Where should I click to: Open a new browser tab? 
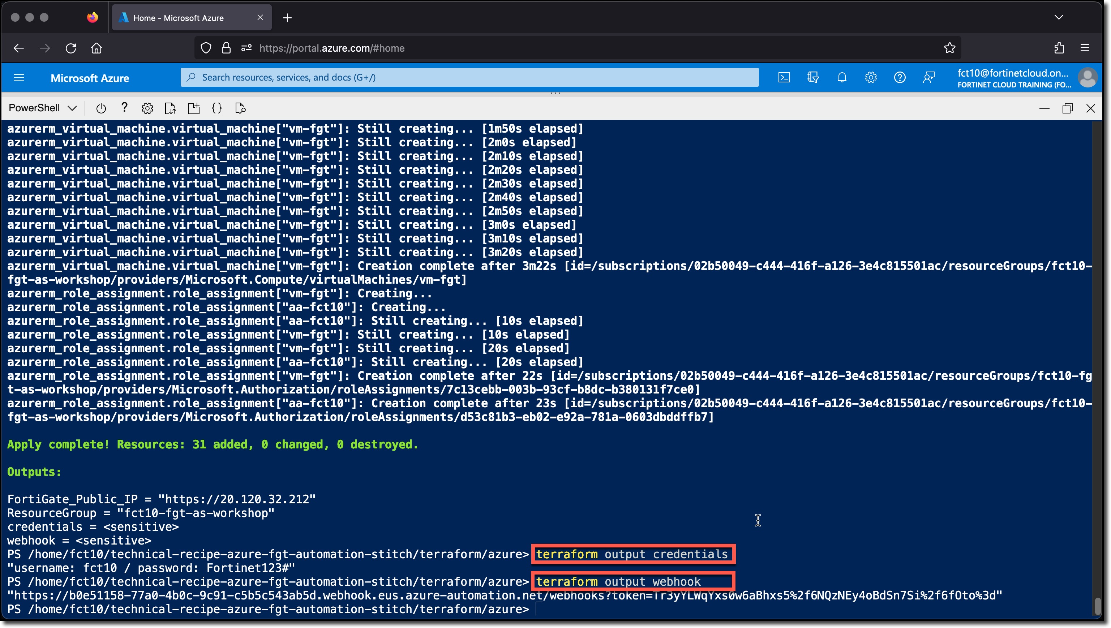pos(287,18)
